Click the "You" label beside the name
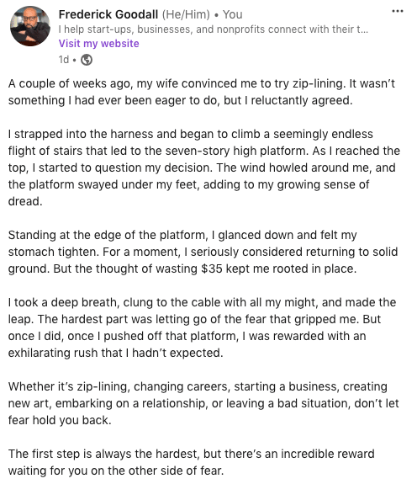417x484 pixels. point(232,14)
